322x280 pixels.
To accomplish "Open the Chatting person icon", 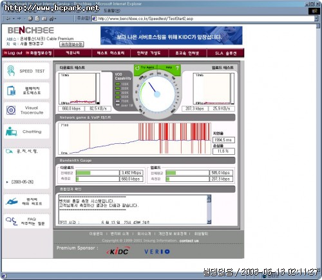I will pyautogui.click(x=12, y=132).
